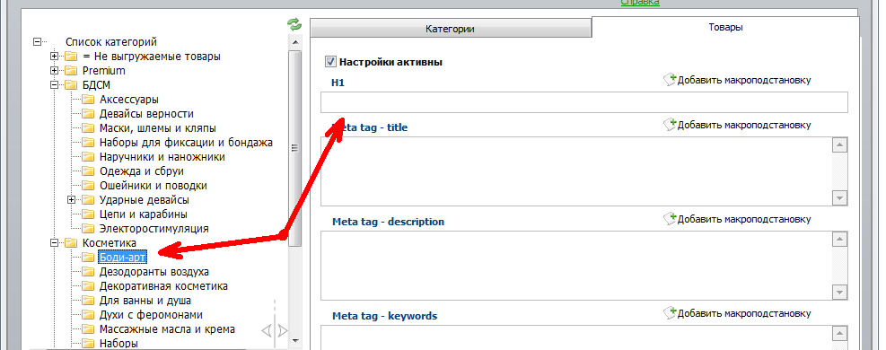Expand the Premium category node
The height and width of the screenshot is (350, 886).
coord(54,71)
